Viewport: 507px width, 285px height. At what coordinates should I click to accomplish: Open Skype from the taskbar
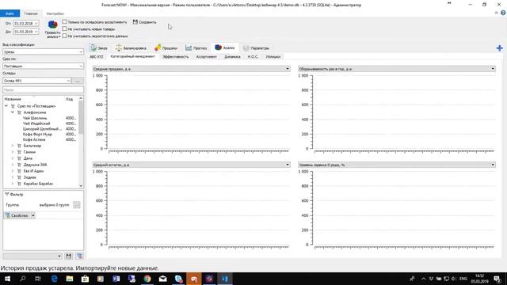tap(178, 279)
